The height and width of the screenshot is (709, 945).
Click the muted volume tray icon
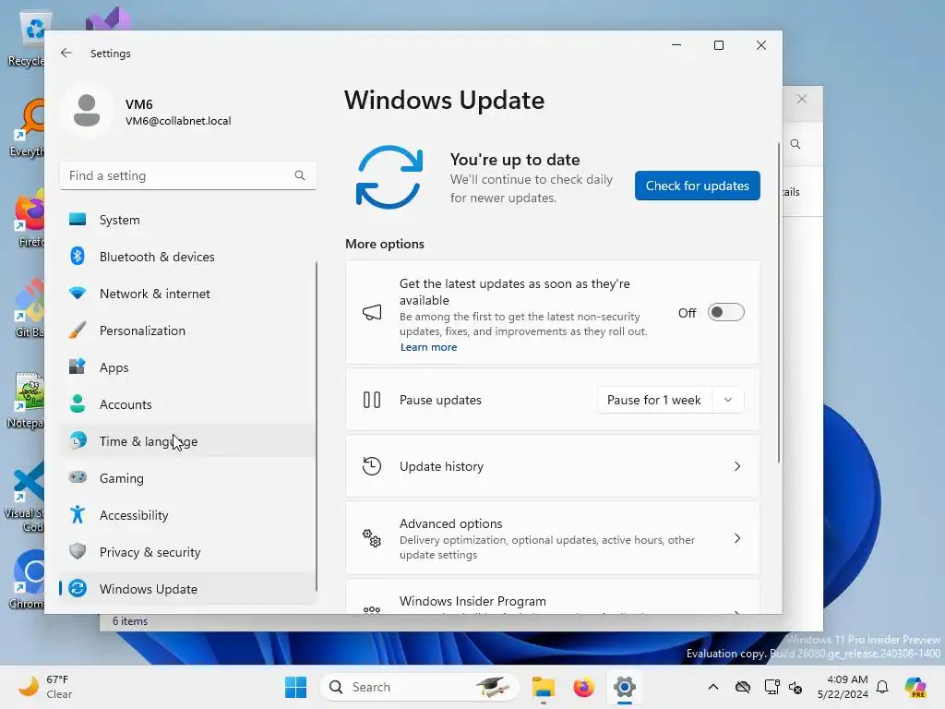[x=795, y=687]
